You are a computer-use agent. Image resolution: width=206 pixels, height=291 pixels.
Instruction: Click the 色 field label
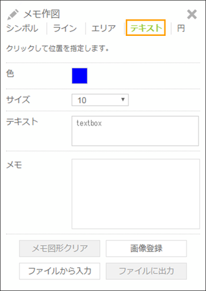[10, 73]
